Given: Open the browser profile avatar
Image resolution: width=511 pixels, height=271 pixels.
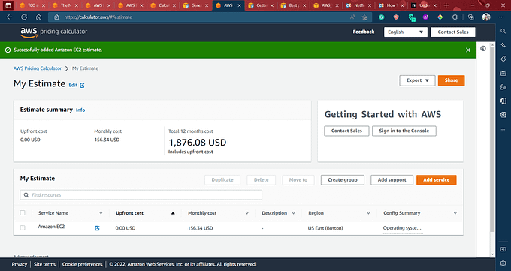Looking at the screenshot, I should (486, 17).
